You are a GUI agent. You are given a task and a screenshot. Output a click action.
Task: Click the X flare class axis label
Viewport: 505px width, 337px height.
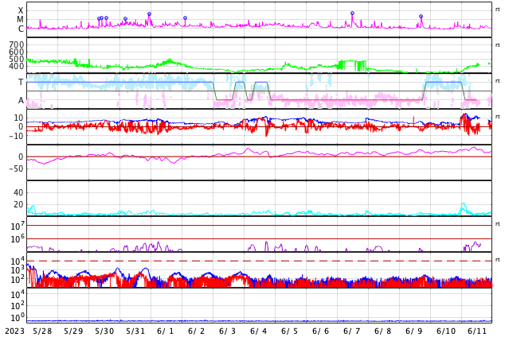click(x=21, y=10)
